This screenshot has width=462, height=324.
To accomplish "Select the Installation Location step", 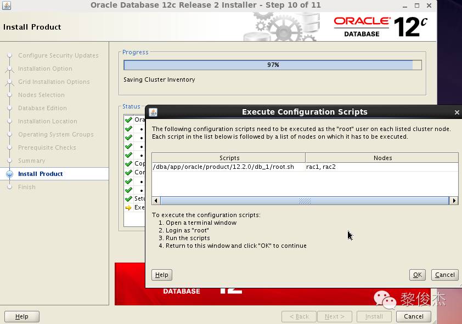I will point(48,121).
